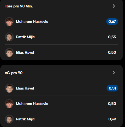Open Muharem Huskovic name in xG pro 90
This screenshot has height=127, width=125.
[x=32, y=104]
